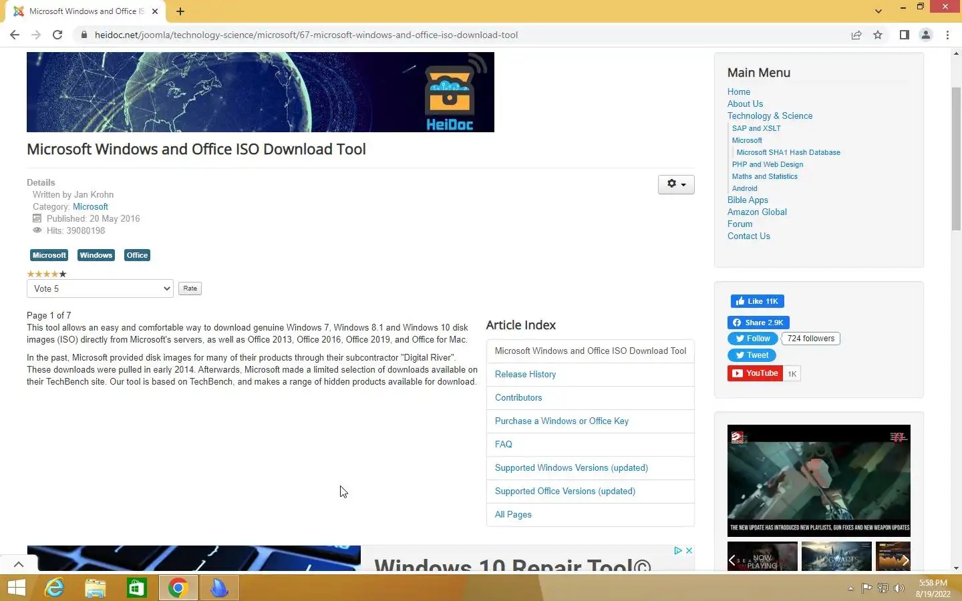
Task: Open the Windows Start button
Action: (16, 588)
